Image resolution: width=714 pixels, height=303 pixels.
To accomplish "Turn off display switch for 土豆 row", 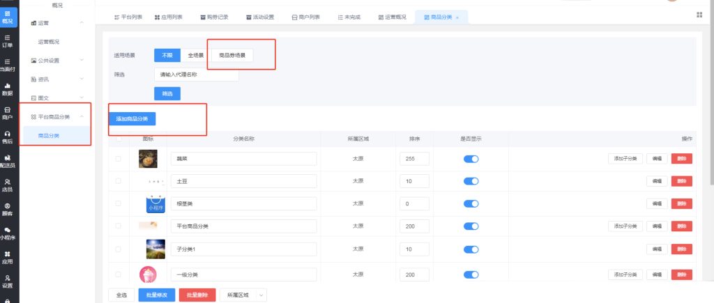I will click(x=471, y=181).
